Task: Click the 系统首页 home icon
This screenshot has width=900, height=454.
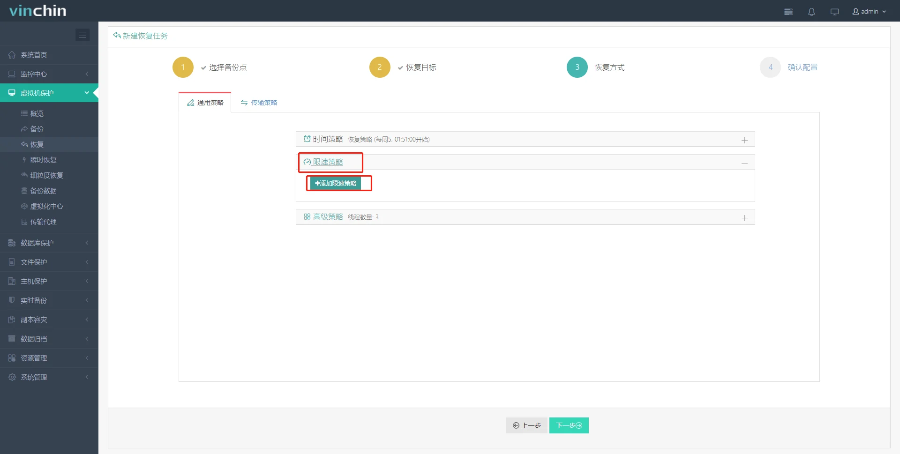Action: 12,55
